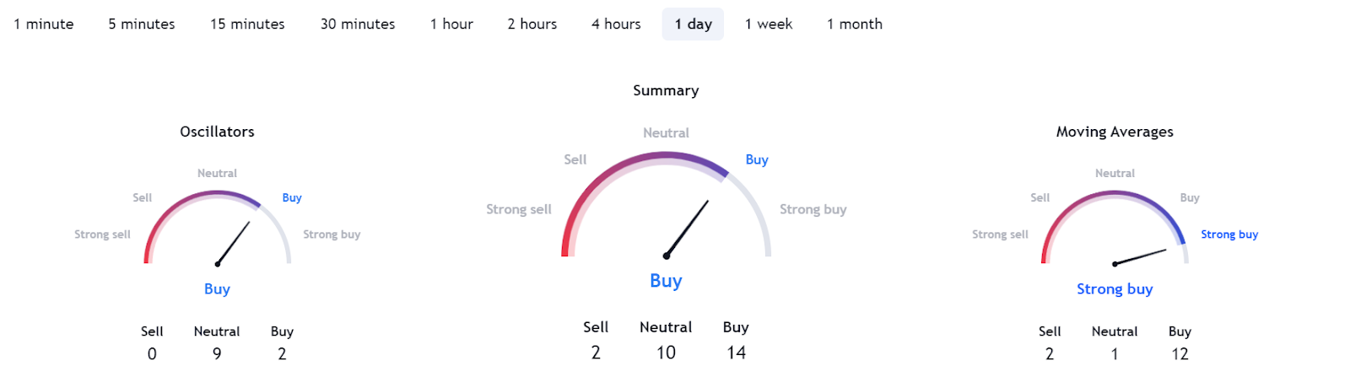This screenshot has height=388, width=1350.
Task: Choose the 15 minutes interval tab
Action: pos(247,24)
